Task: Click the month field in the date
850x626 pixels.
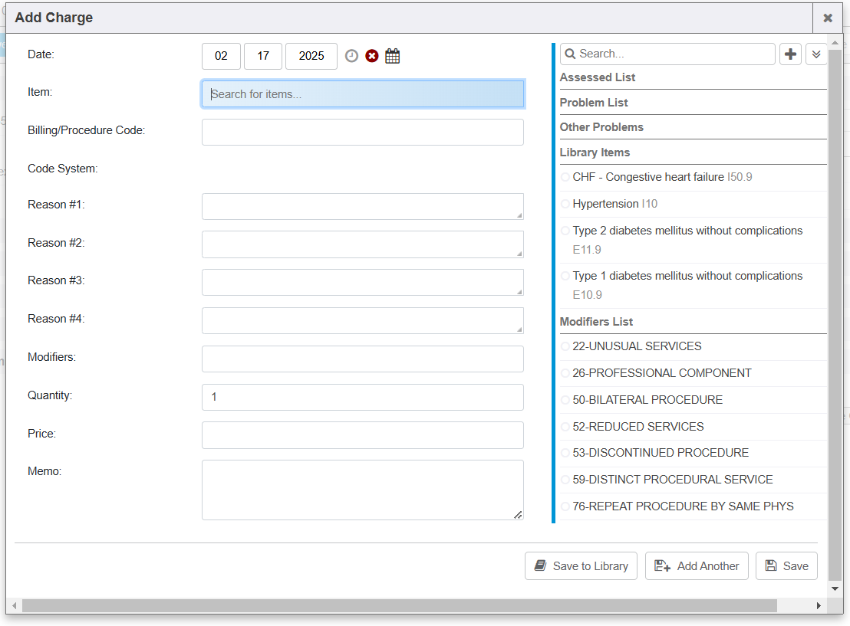Action: [x=221, y=56]
